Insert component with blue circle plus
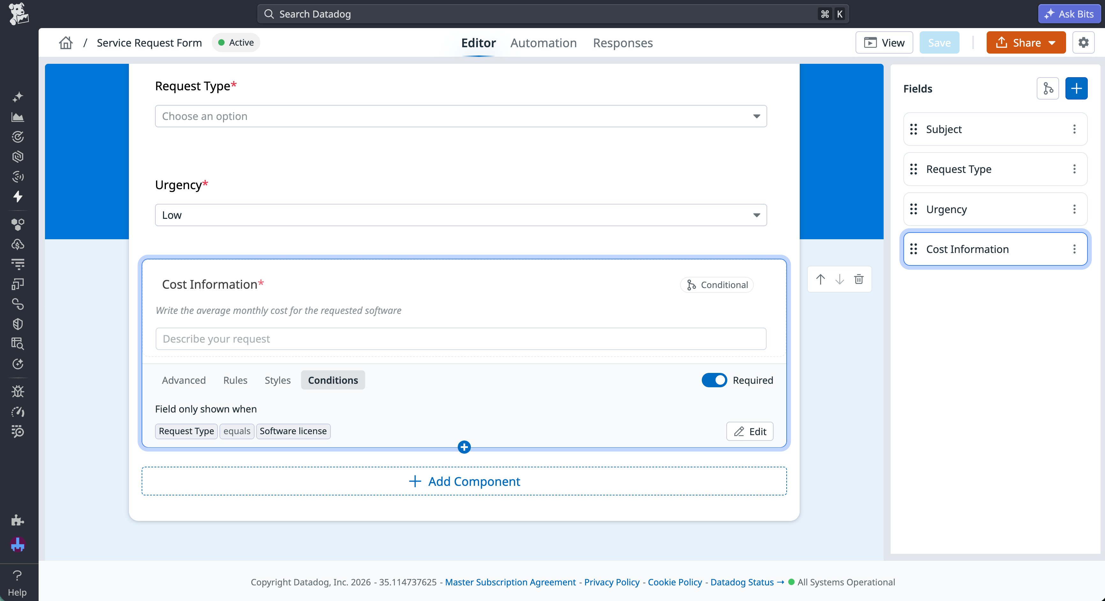This screenshot has width=1105, height=601. tap(464, 447)
